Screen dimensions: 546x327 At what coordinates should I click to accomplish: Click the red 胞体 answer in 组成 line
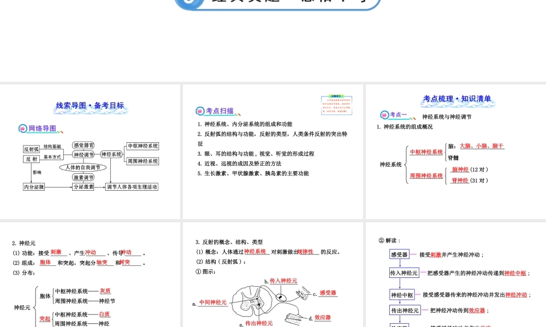click(x=45, y=262)
